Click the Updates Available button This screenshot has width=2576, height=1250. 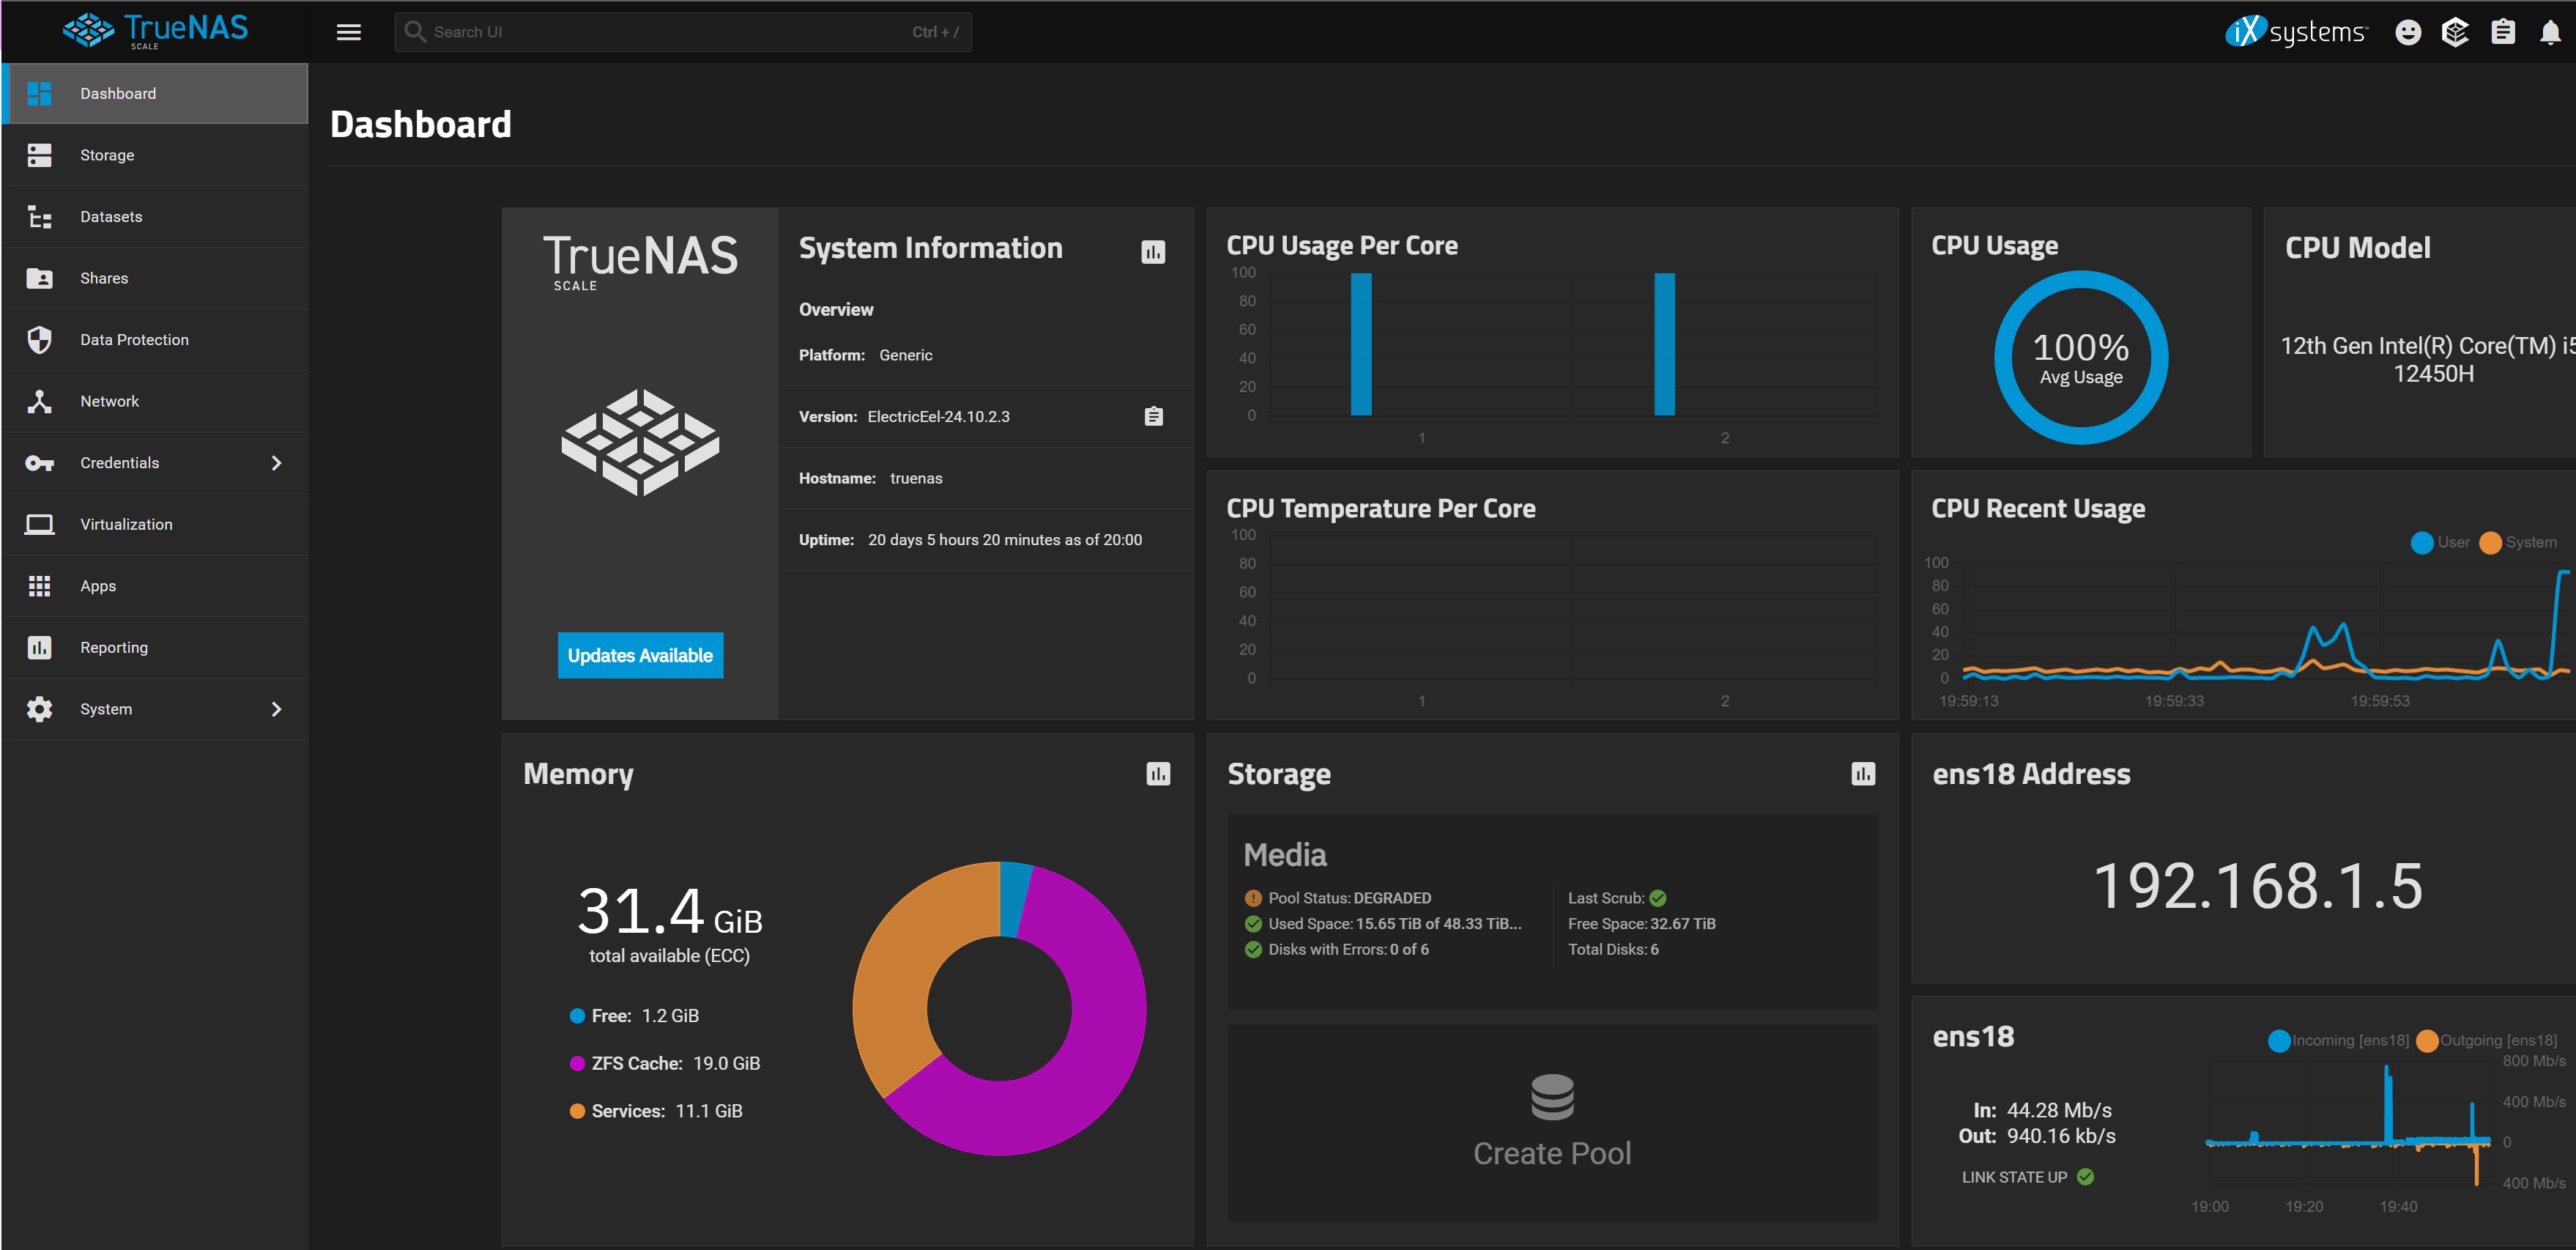tap(640, 655)
